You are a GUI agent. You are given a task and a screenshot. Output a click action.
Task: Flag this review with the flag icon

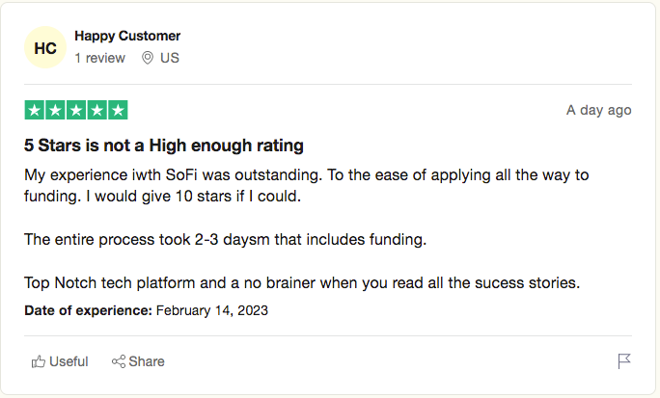click(x=624, y=361)
